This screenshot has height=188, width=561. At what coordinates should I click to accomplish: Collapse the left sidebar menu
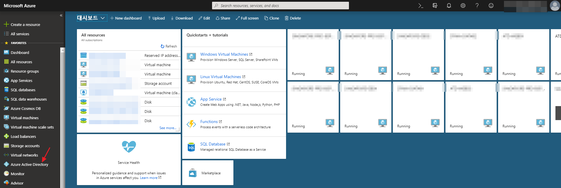coord(61,15)
